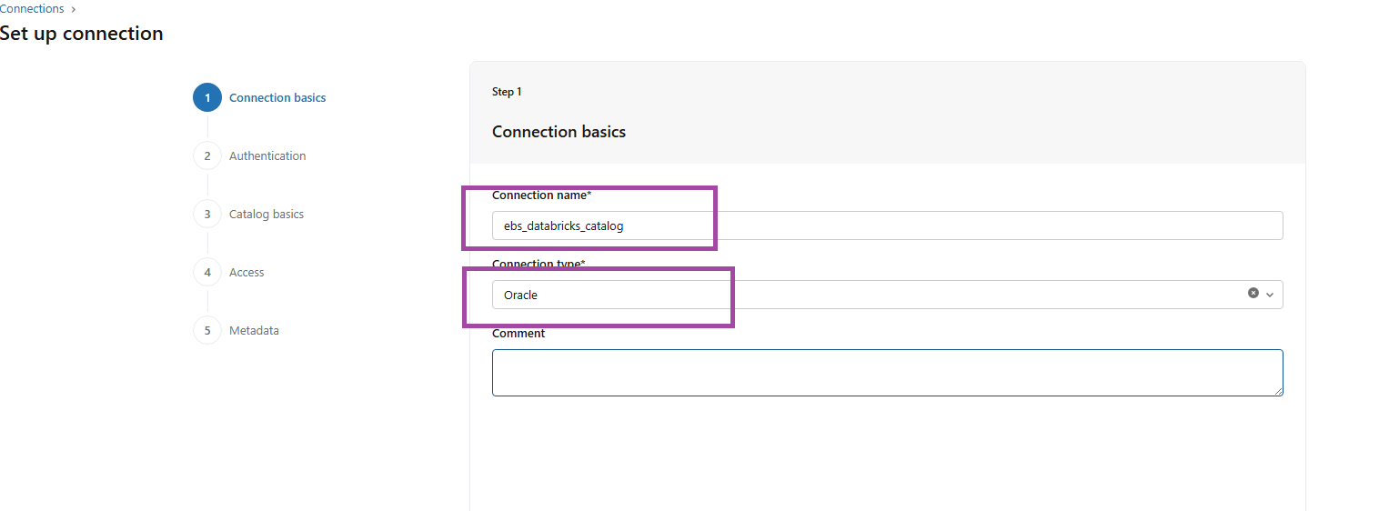
Task: Click the step 5 circle icon
Action: click(x=207, y=331)
